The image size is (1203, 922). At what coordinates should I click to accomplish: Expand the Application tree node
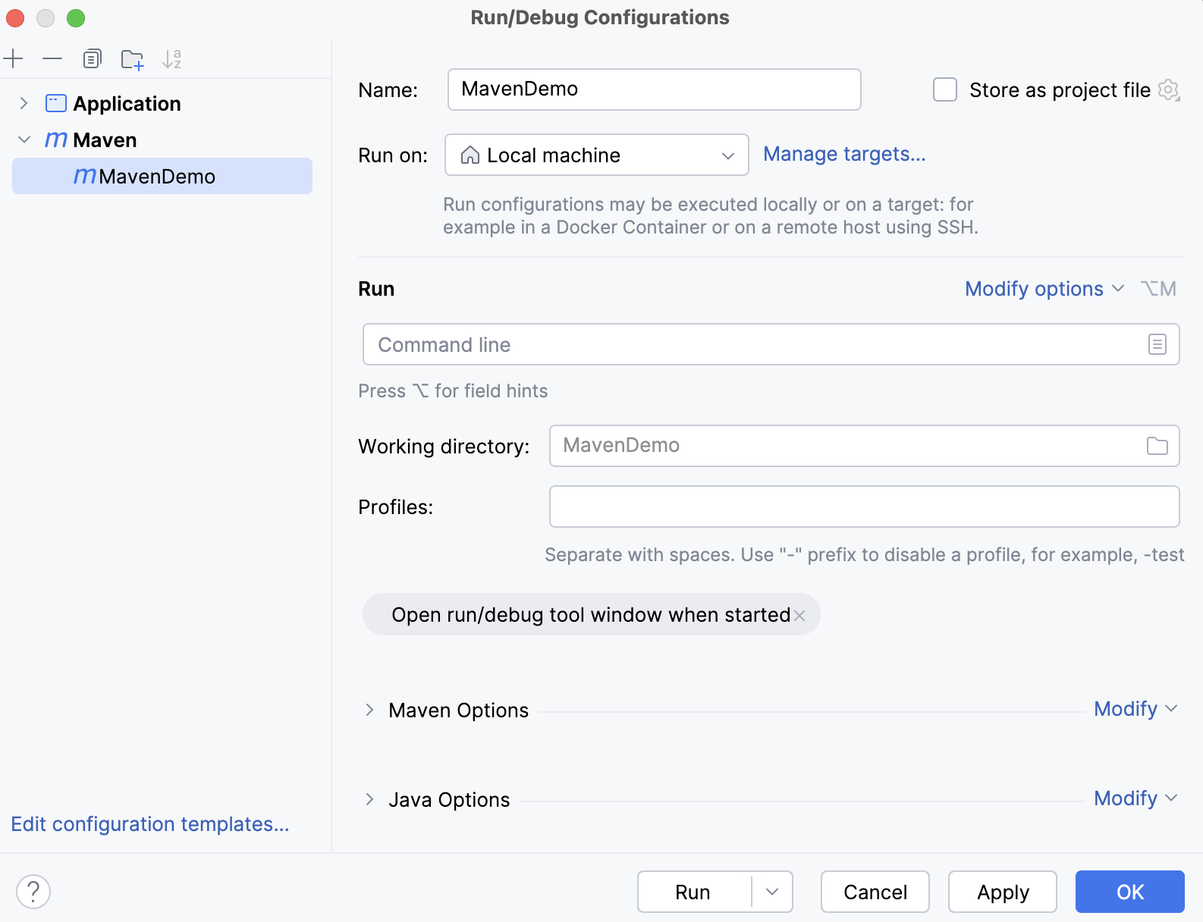click(x=24, y=103)
